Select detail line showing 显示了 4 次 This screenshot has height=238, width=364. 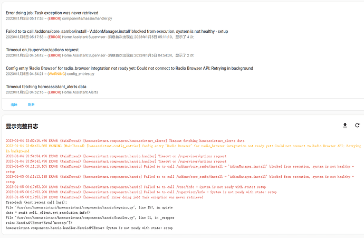click(x=100, y=37)
